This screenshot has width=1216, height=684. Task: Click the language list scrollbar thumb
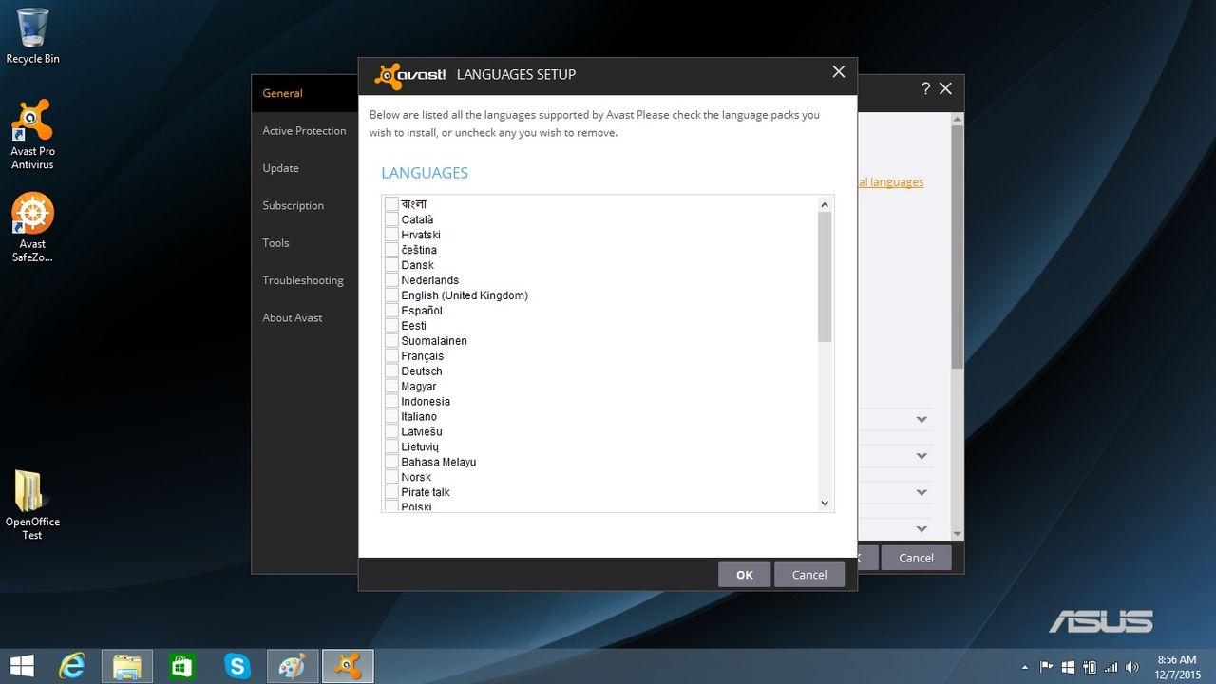tap(825, 276)
